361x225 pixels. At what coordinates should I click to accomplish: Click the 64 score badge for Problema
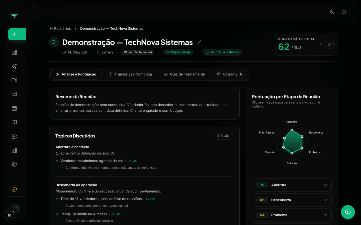262,215
